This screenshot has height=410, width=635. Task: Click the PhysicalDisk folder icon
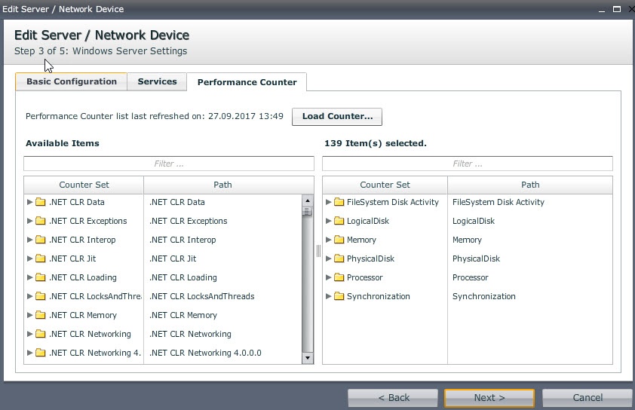[339, 259]
